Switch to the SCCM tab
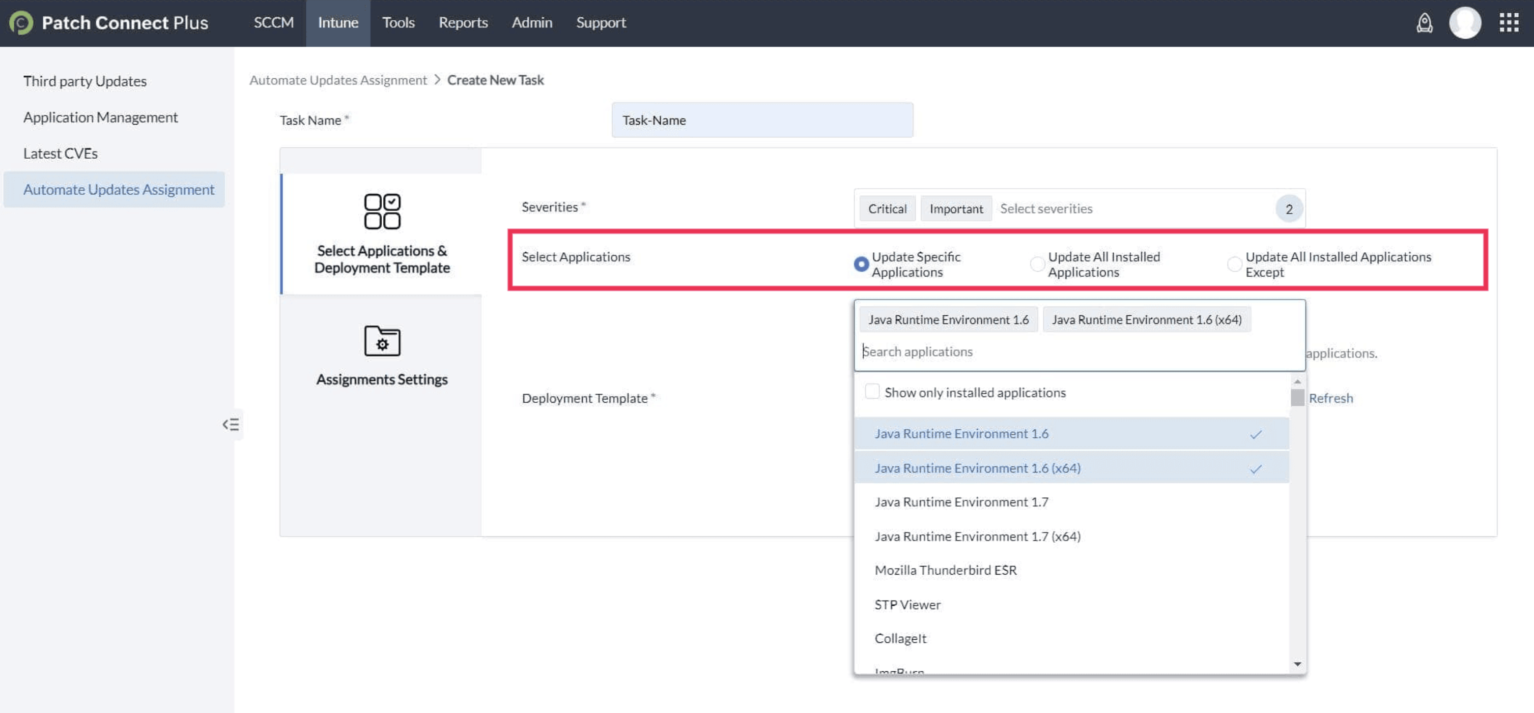Screen dimensions: 1534x713 [273, 22]
